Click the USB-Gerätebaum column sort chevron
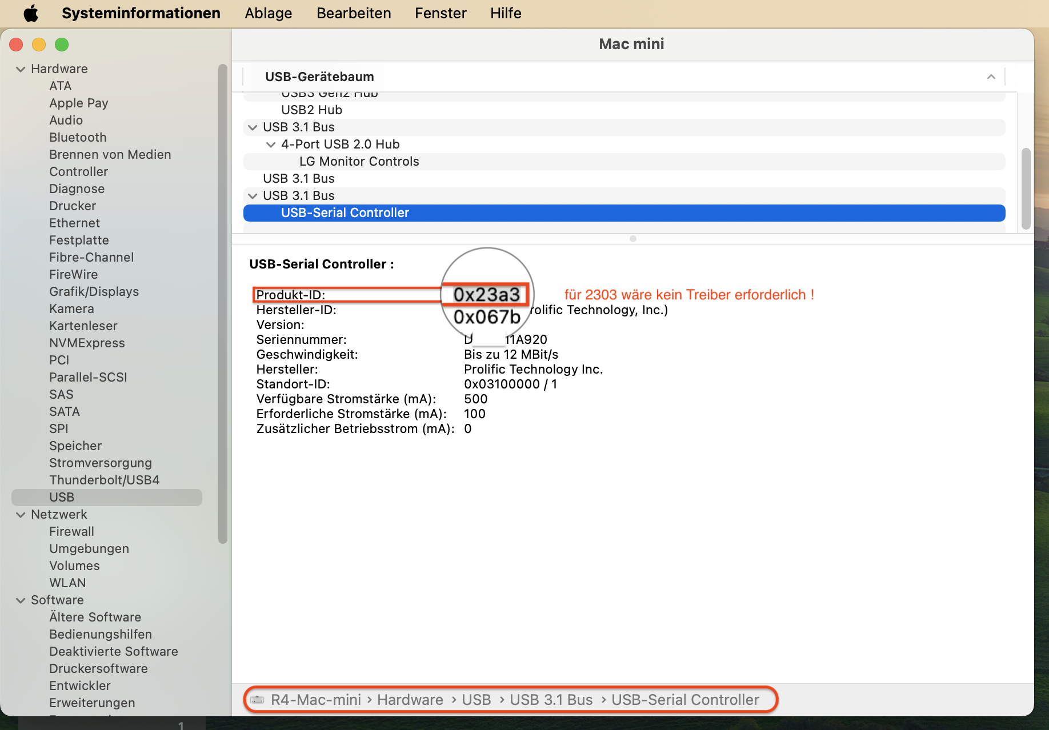1049x730 pixels. click(x=991, y=77)
